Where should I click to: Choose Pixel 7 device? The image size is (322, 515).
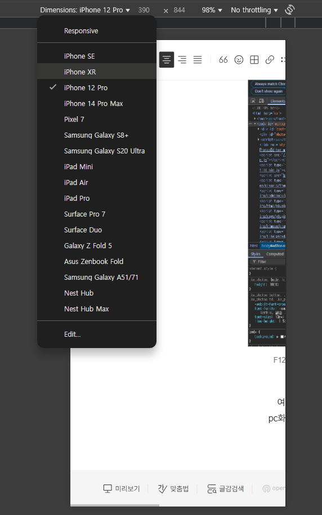[x=97, y=119]
